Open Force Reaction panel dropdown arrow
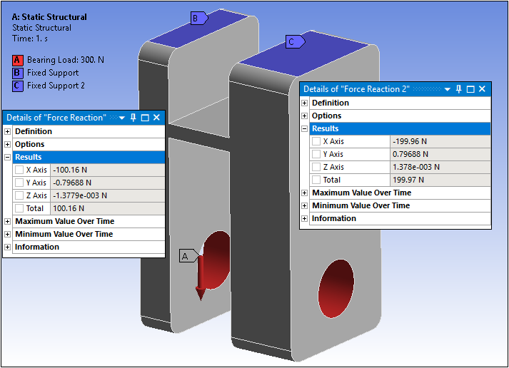The height and width of the screenshot is (368, 509). [122, 118]
